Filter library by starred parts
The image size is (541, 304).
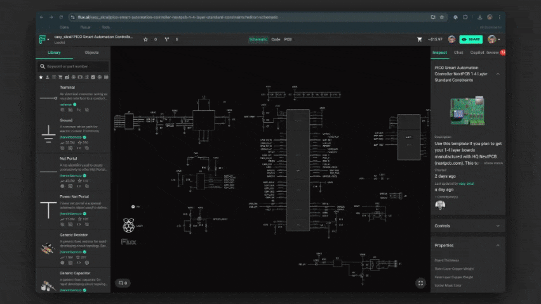pos(41,77)
